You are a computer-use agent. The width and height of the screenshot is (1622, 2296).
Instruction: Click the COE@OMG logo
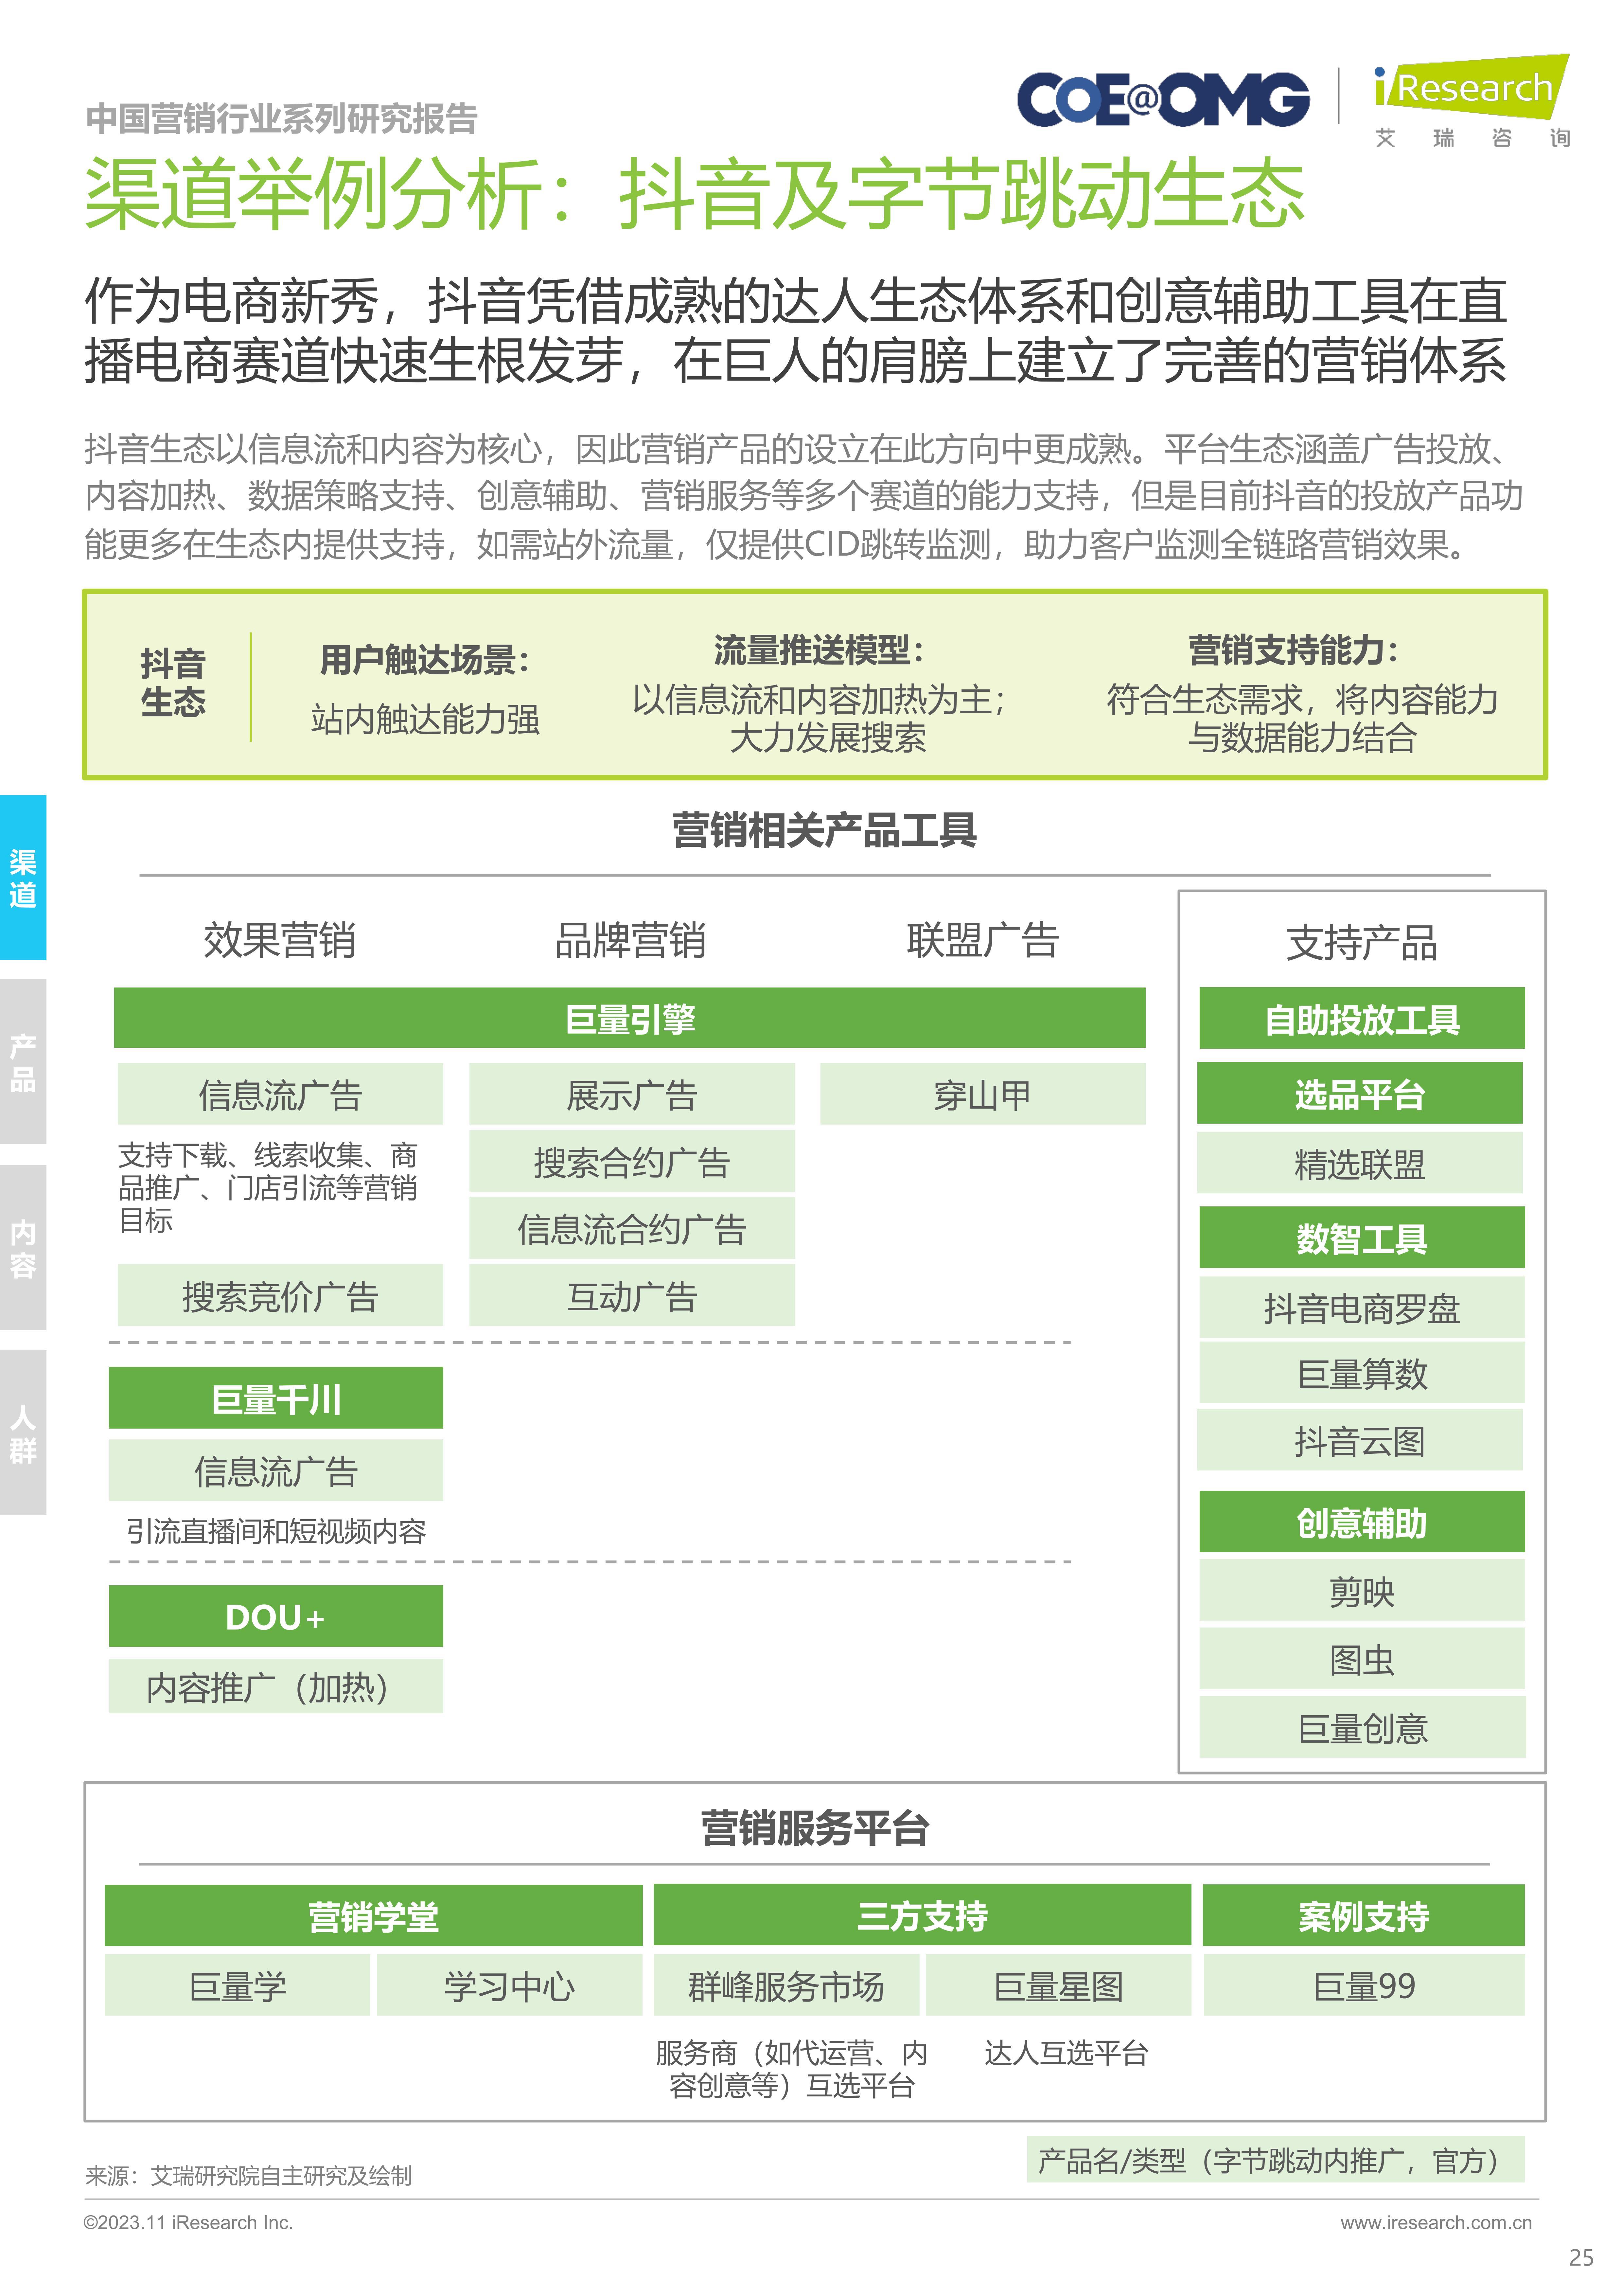pyautogui.click(x=1163, y=100)
